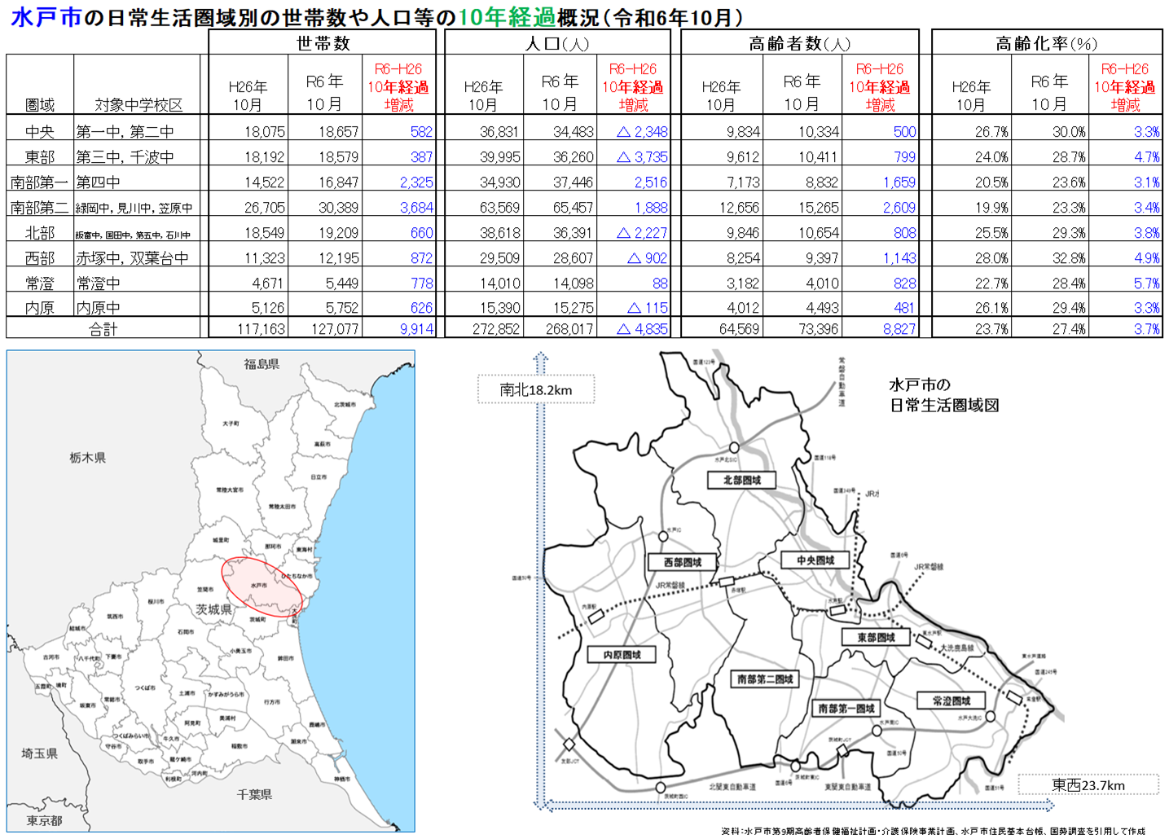Click the 東部圏域 zone label

(x=876, y=637)
